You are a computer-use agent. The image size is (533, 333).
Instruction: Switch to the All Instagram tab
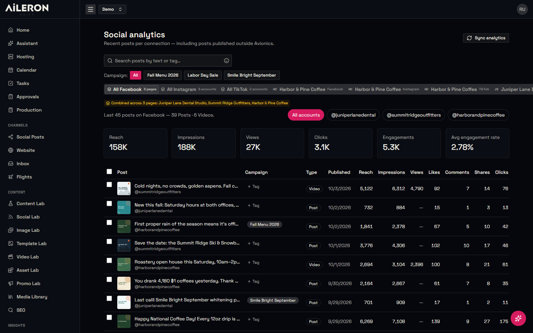(x=189, y=89)
